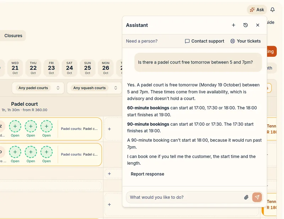This screenshot has width=284, height=219.
Task: Start a new assistant chat with plus icon
Action: click(234, 25)
